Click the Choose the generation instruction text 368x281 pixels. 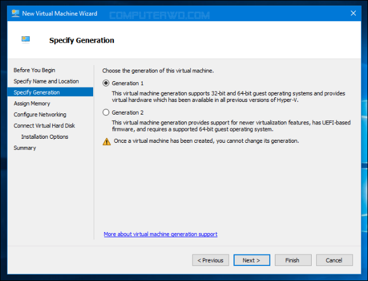pos(158,71)
